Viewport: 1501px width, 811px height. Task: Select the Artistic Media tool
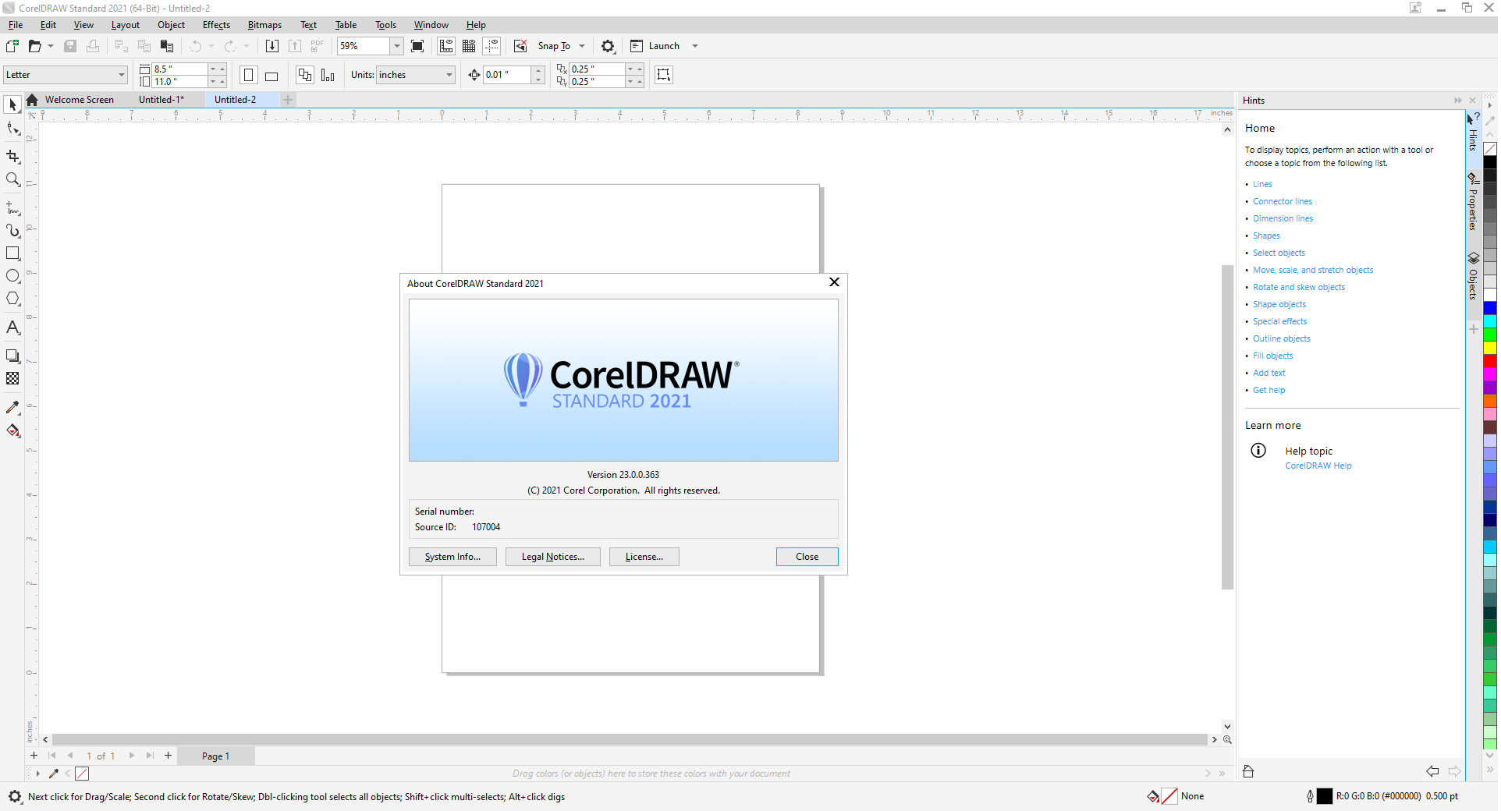tap(12, 231)
